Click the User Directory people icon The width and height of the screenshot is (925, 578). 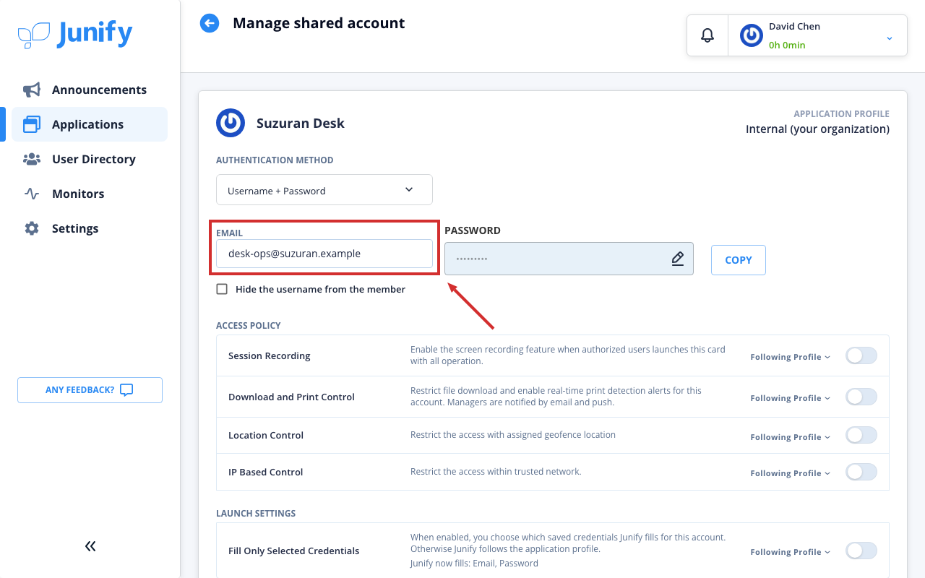tap(32, 159)
